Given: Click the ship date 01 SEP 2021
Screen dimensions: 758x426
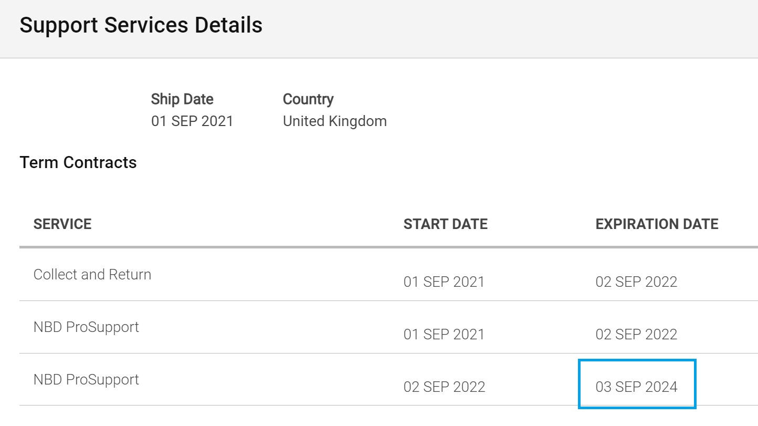Looking at the screenshot, I should click(192, 121).
